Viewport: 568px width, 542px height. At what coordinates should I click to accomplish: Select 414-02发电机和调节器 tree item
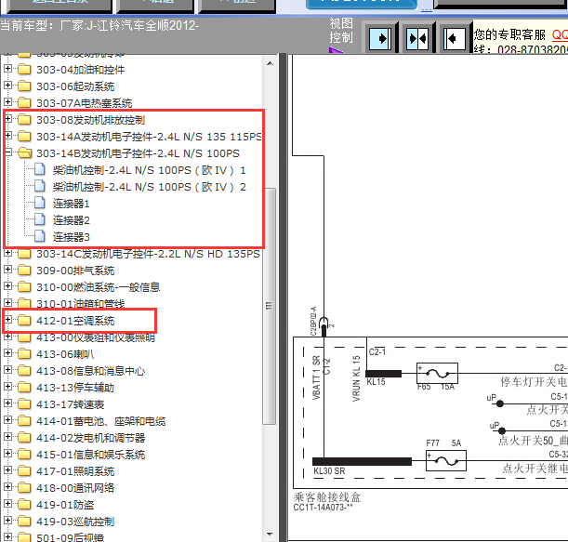(90, 438)
